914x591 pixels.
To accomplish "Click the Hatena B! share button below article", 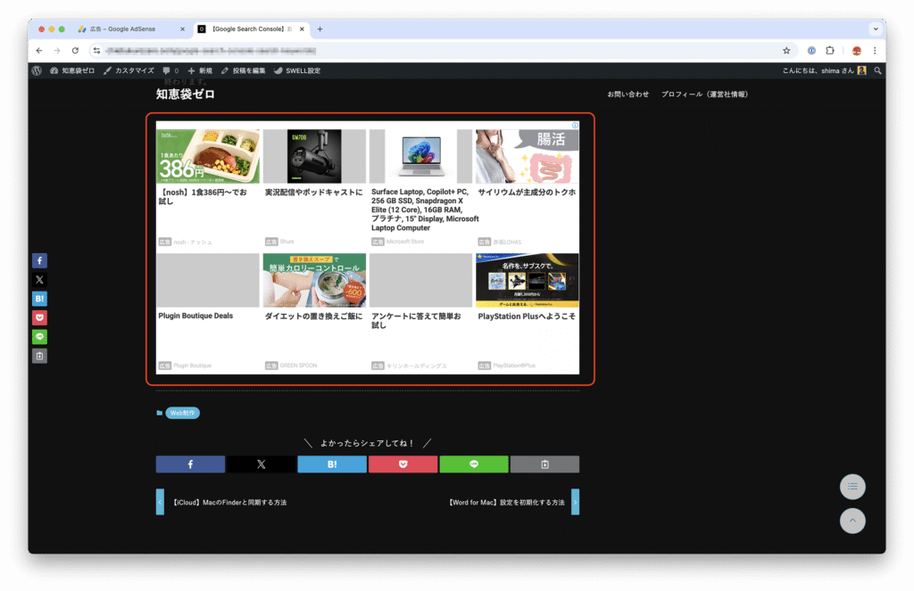I will pyautogui.click(x=332, y=464).
